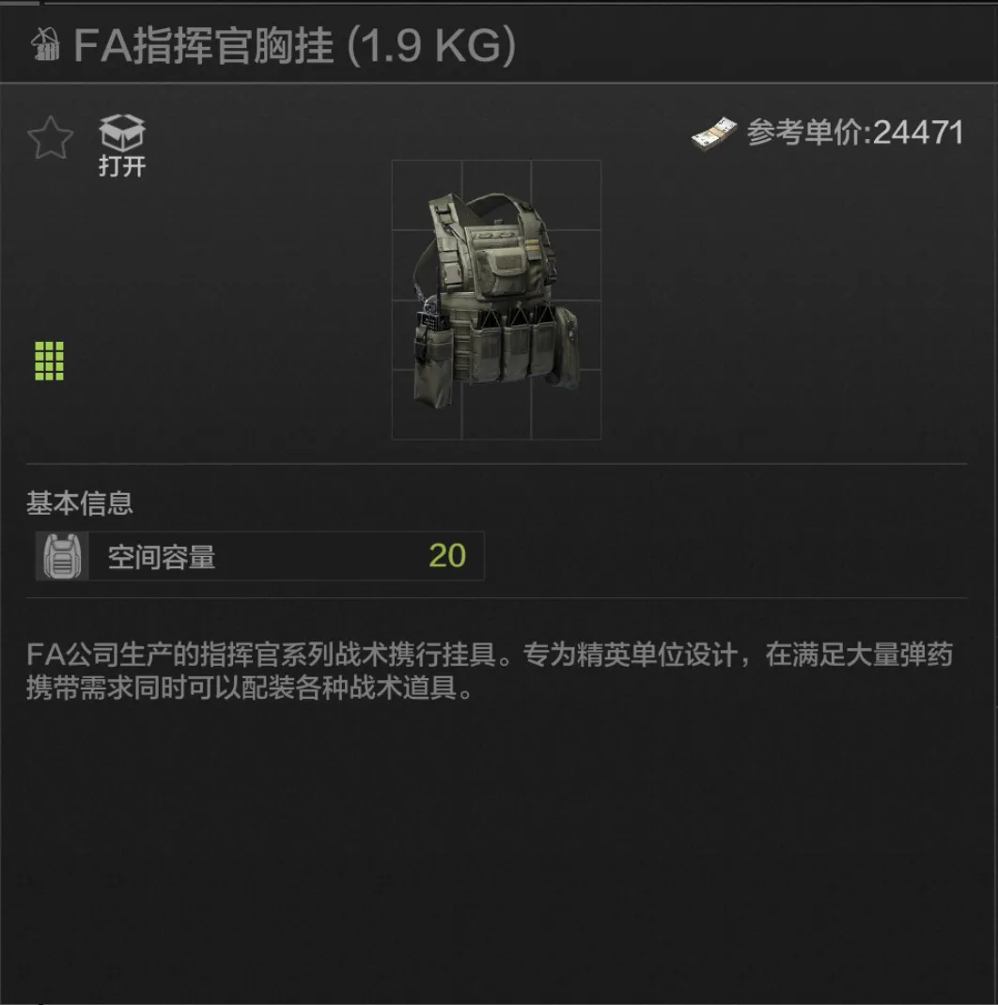This screenshot has width=998, height=1005.
Task: Click the 打开 text label
Action: 122,166
